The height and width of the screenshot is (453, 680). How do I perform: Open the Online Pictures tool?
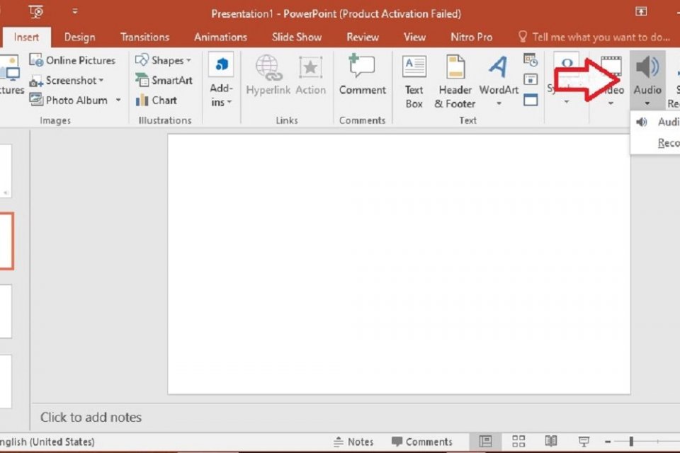72,60
